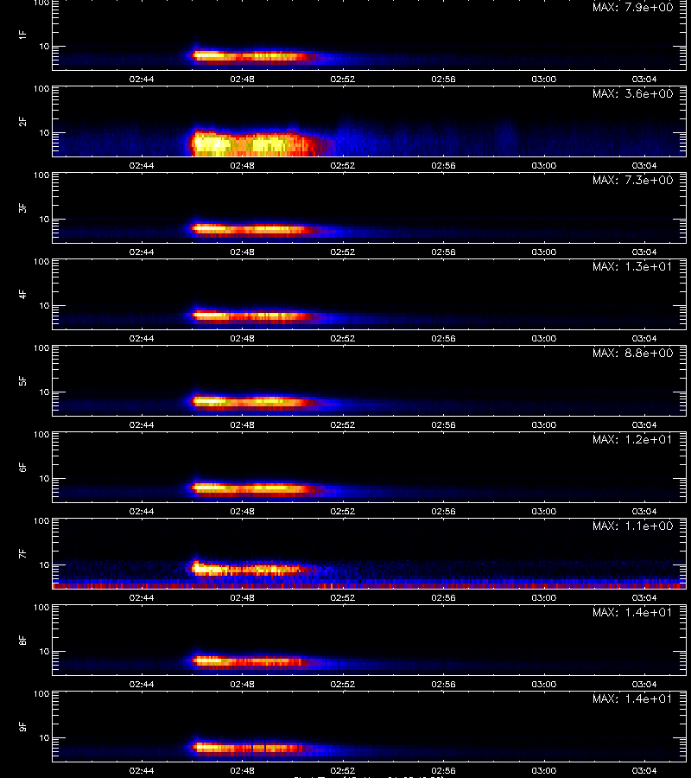Viewport: 691px width, 778px height.
Task: Click the bright burst in the 3F spectrogram
Action: 253,229
